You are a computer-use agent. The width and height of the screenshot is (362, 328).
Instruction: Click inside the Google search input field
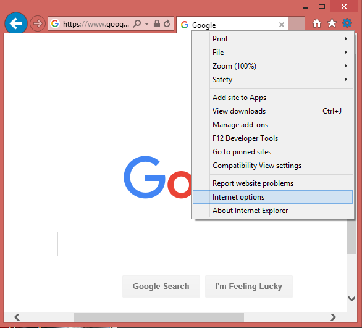pyautogui.click(x=202, y=244)
